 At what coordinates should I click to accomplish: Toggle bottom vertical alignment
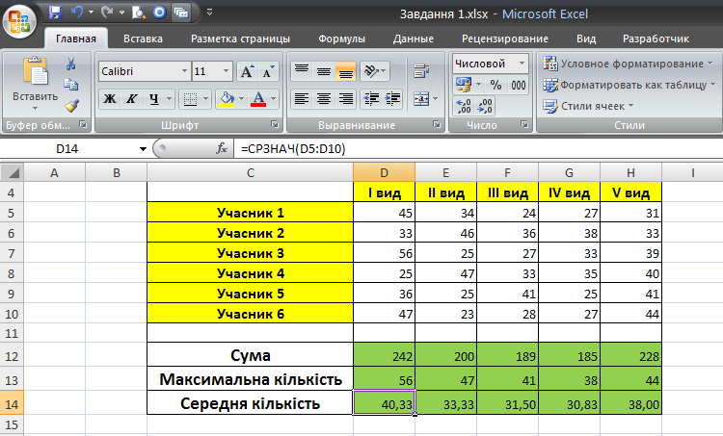(x=346, y=71)
